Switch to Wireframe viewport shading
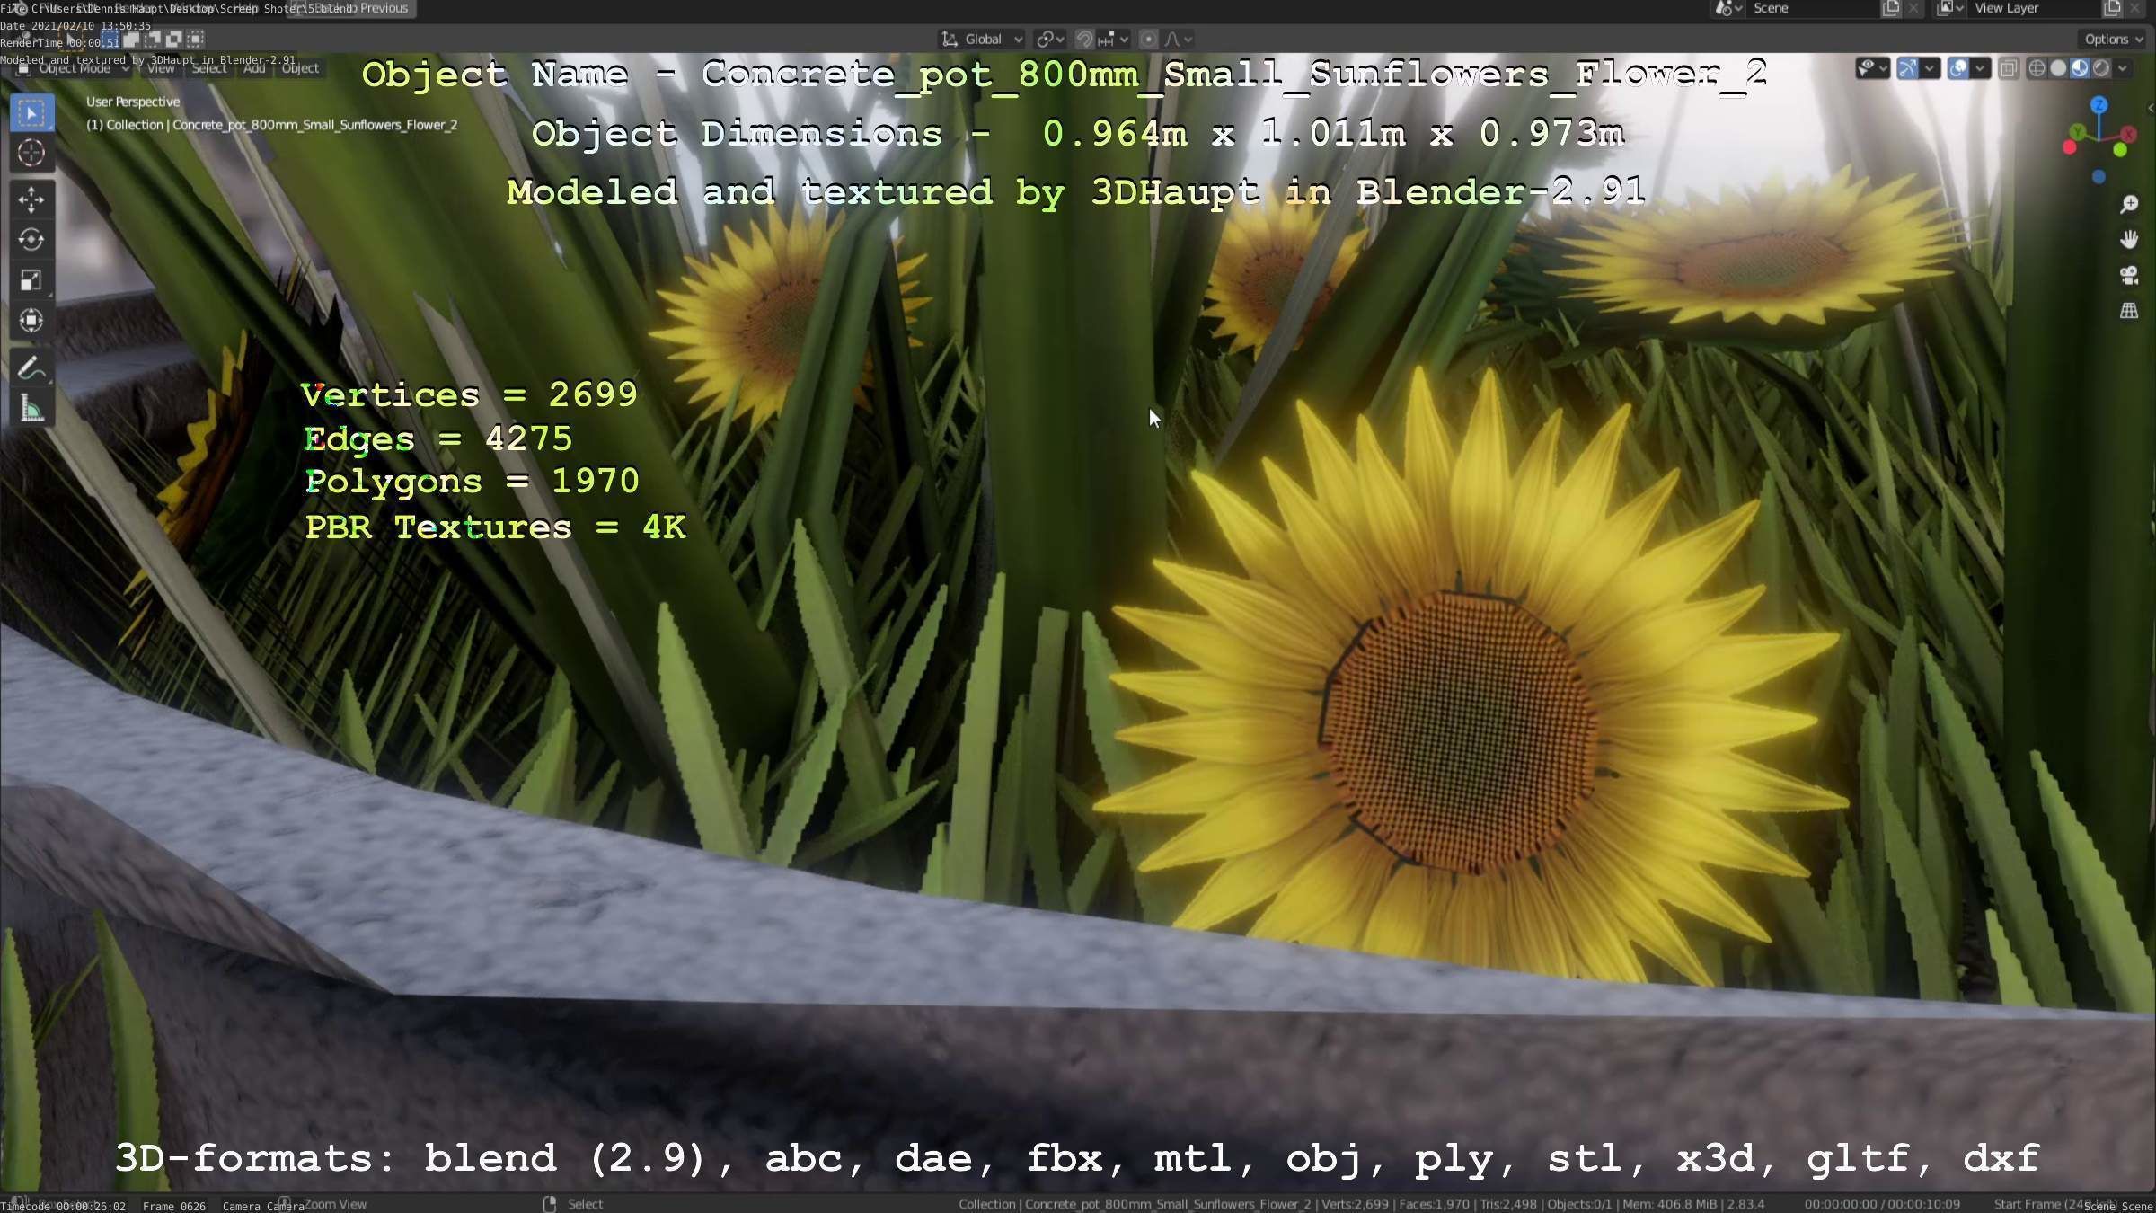The image size is (2156, 1213). tap(2037, 68)
